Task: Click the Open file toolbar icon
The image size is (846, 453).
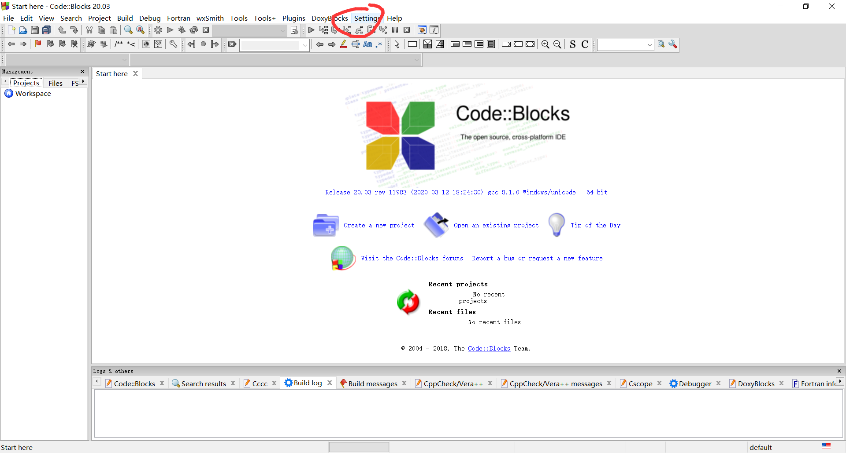Action: [x=23, y=30]
